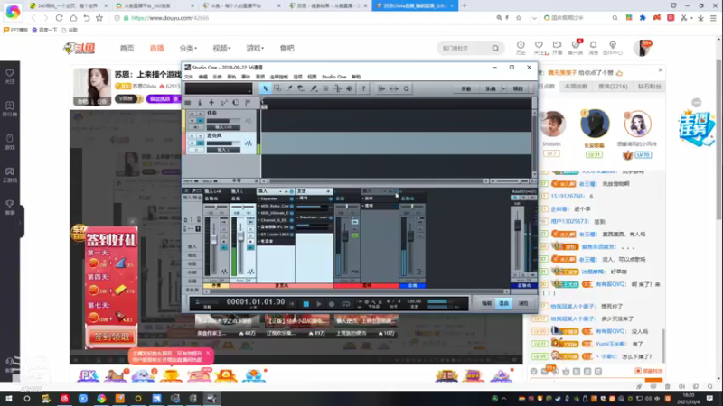Click the Record button in transport
The height and width of the screenshot is (406, 723).
click(x=332, y=304)
